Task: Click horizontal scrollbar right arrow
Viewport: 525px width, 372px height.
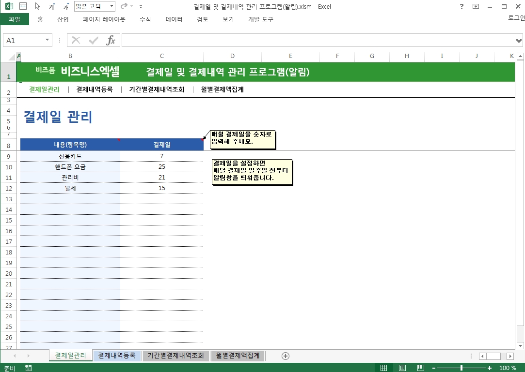Action: pos(510,357)
